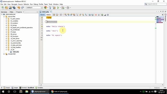
Task: Click the Redo toolbar icon
Action: click(22, 8)
